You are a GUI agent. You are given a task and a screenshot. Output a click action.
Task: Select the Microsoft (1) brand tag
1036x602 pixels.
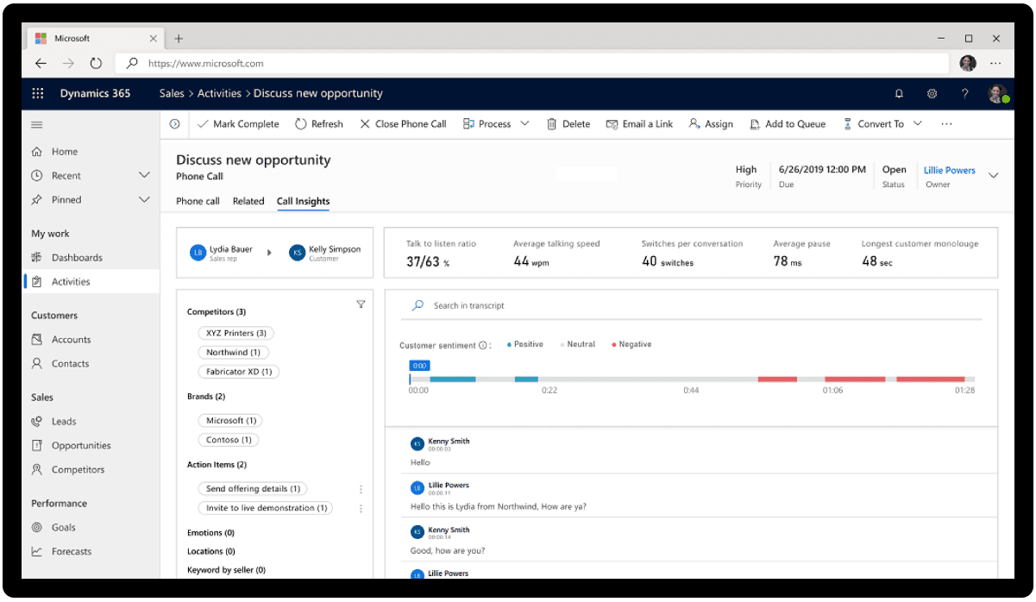230,420
